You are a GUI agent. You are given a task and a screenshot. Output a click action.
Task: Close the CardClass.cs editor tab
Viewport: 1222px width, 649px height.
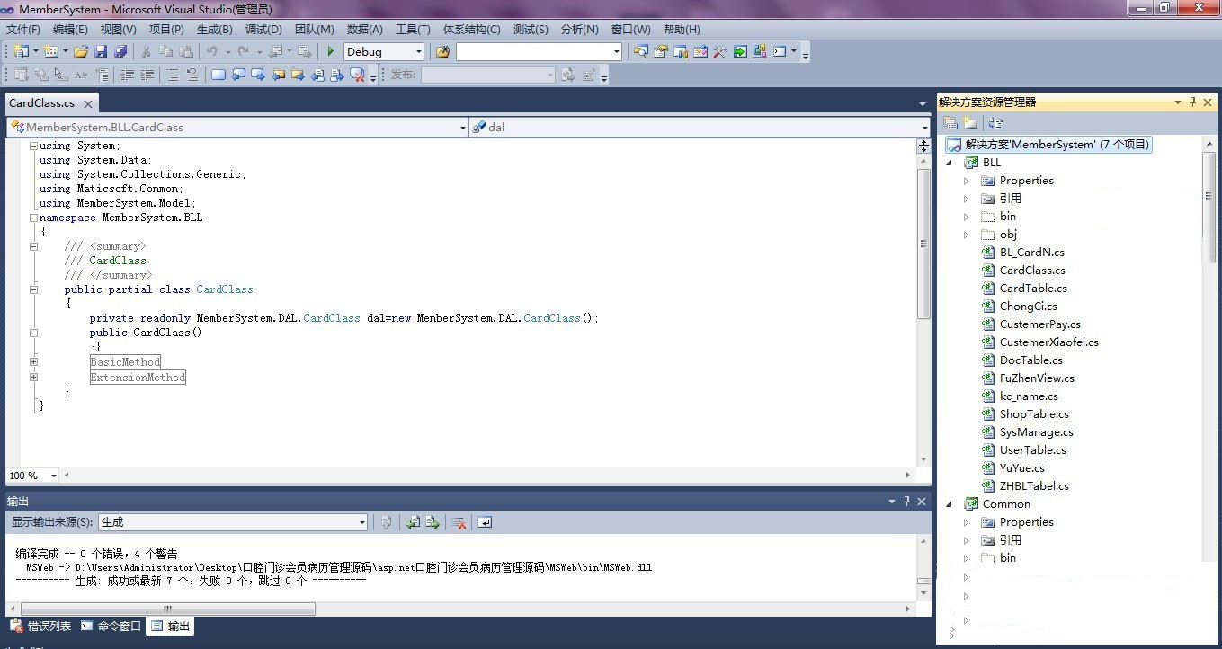click(88, 103)
